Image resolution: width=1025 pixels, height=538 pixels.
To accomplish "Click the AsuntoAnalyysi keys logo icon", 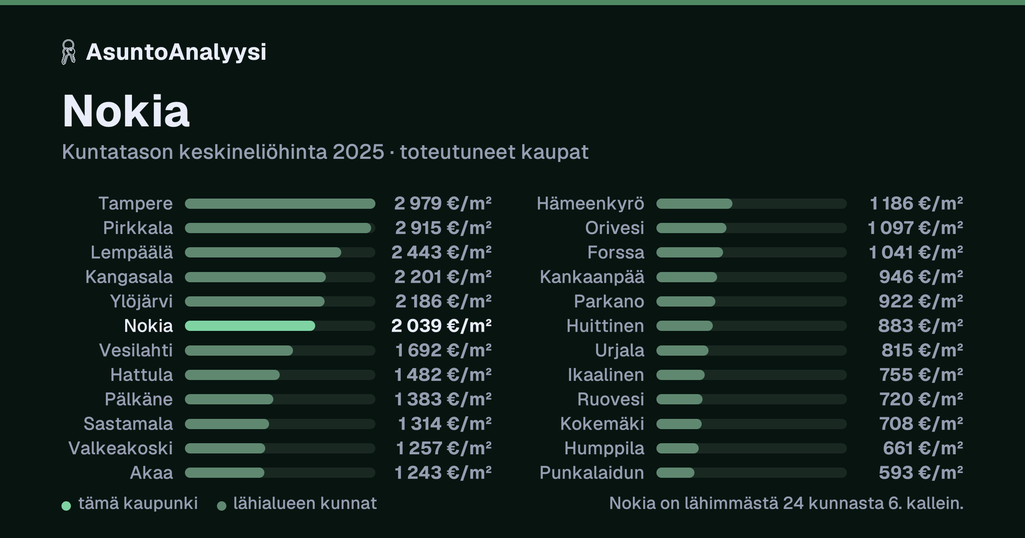I will tap(68, 52).
